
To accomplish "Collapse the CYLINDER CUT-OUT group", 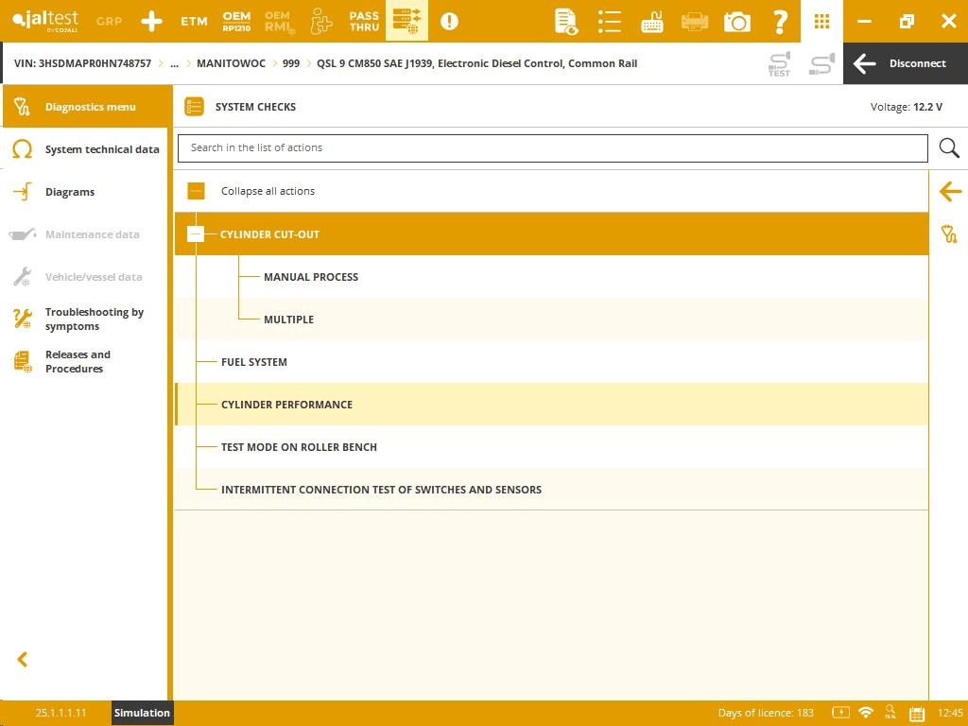I will click(196, 234).
